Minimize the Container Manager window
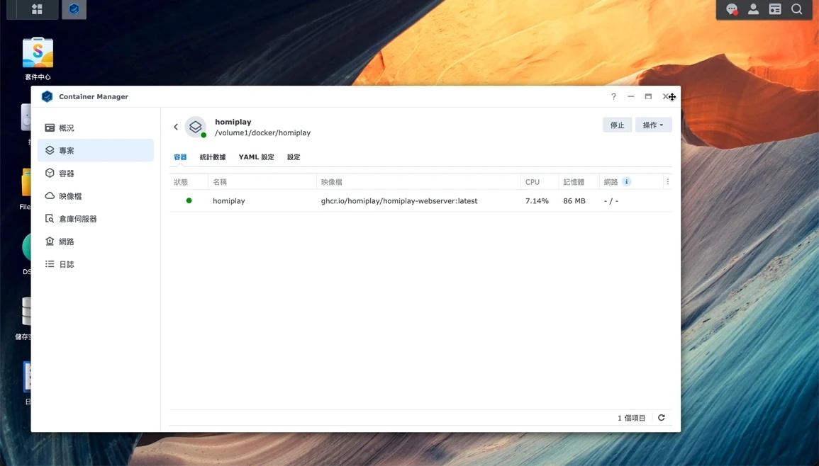This screenshot has height=466, width=819. pyautogui.click(x=631, y=96)
